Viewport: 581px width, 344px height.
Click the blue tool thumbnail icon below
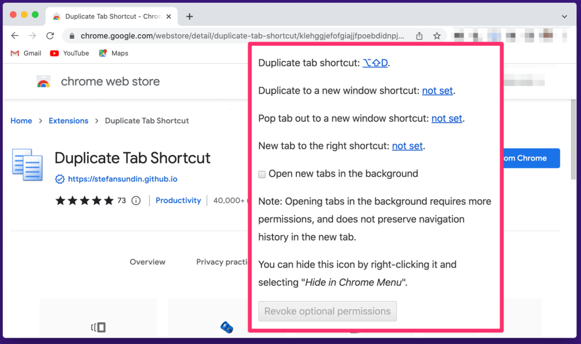click(227, 327)
